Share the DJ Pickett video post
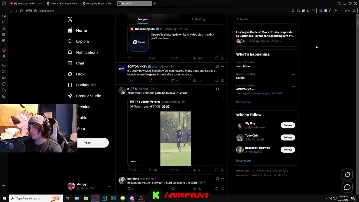359x202 pixels. click(222, 170)
